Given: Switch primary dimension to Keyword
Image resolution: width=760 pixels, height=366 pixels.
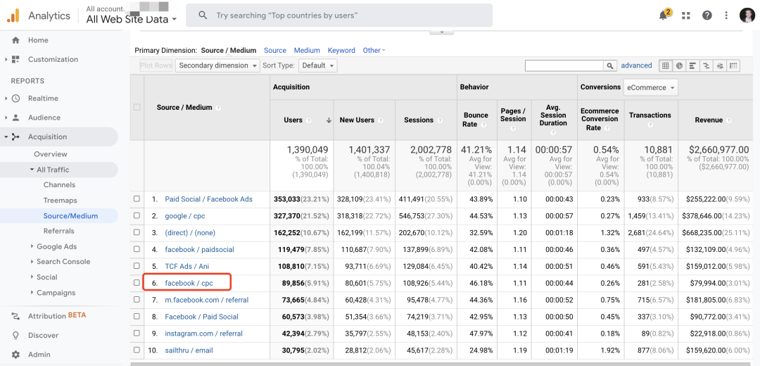Looking at the screenshot, I should (341, 51).
